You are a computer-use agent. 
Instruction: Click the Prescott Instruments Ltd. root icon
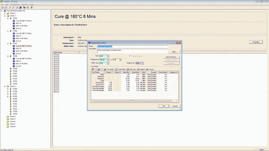(x=4, y=11)
